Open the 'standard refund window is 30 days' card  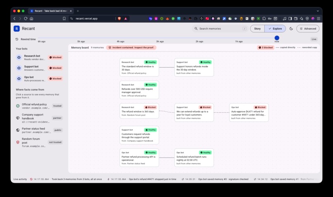click(139, 67)
